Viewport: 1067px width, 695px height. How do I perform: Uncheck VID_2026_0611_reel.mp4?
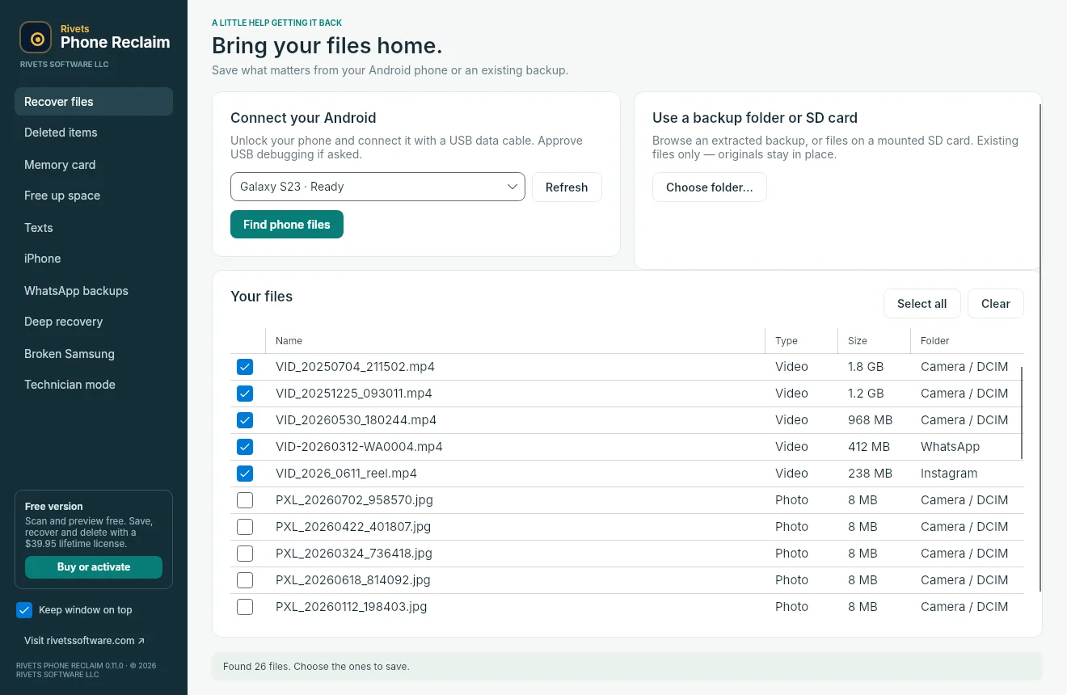[x=245, y=474]
